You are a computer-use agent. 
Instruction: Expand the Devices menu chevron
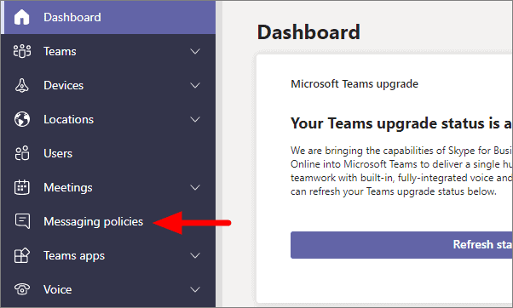pyautogui.click(x=195, y=86)
